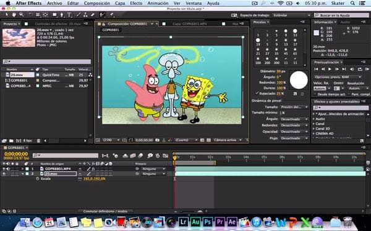Viewport: 371px width, 231px height.
Task: Hide video of GOPR8801.MP4 layer
Action: point(4,169)
